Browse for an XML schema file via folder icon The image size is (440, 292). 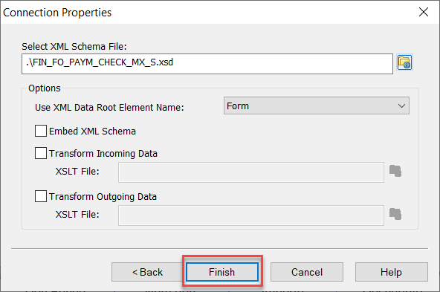click(x=404, y=62)
